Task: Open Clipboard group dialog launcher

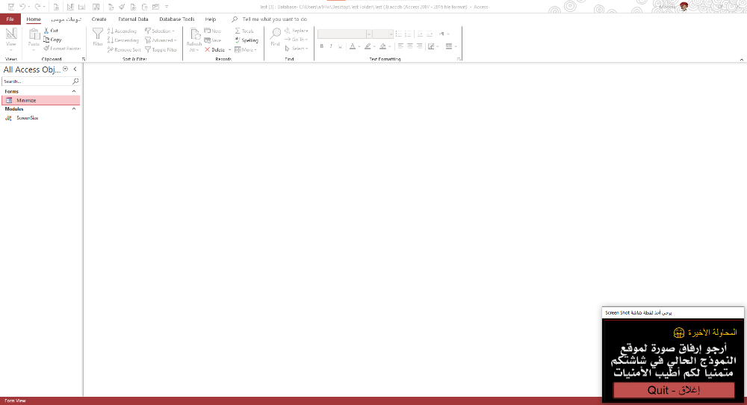Action: (84, 59)
